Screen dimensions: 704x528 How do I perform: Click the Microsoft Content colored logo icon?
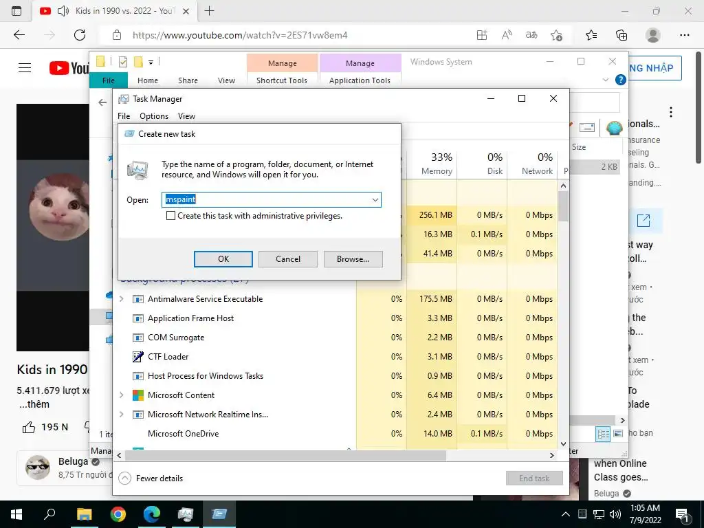(137, 395)
